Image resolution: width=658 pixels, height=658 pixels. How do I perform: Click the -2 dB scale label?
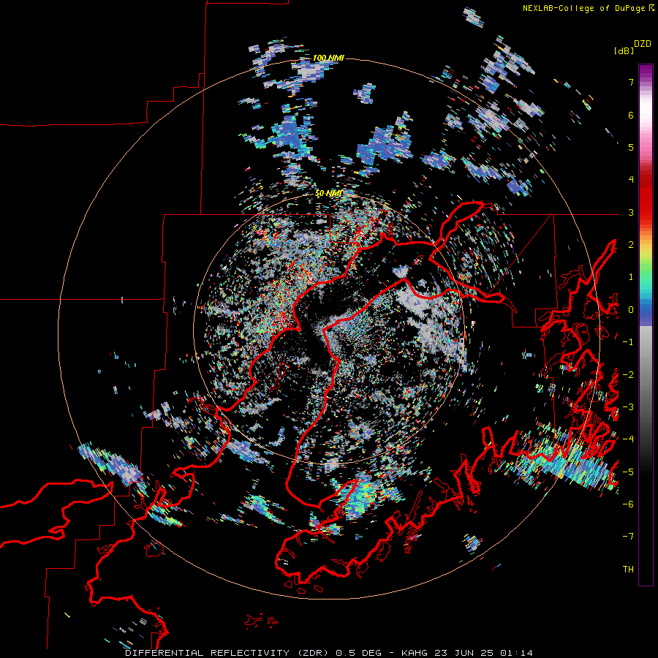click(628, 375)
